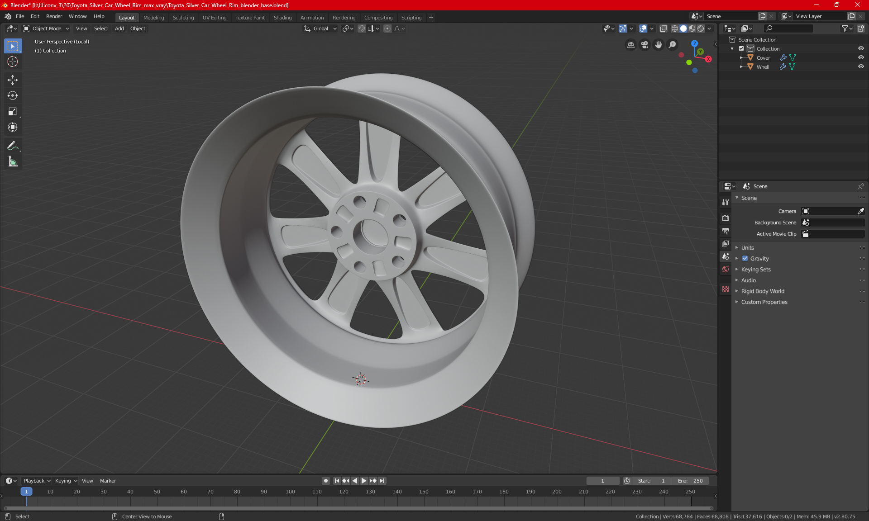Select the Scale tool
This screenshot has height=521, width=869.
tap(13, 112)
